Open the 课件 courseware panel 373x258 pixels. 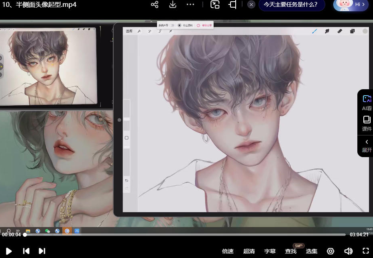pyautogui.click(x=366, y=123)
